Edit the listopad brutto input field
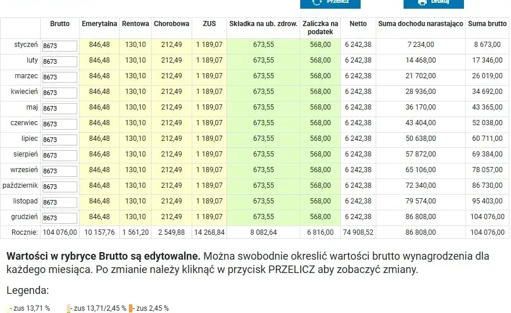This screenshot has width=511, height=313. click(60, 202)
